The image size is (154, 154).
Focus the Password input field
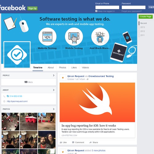pos(134,7)
